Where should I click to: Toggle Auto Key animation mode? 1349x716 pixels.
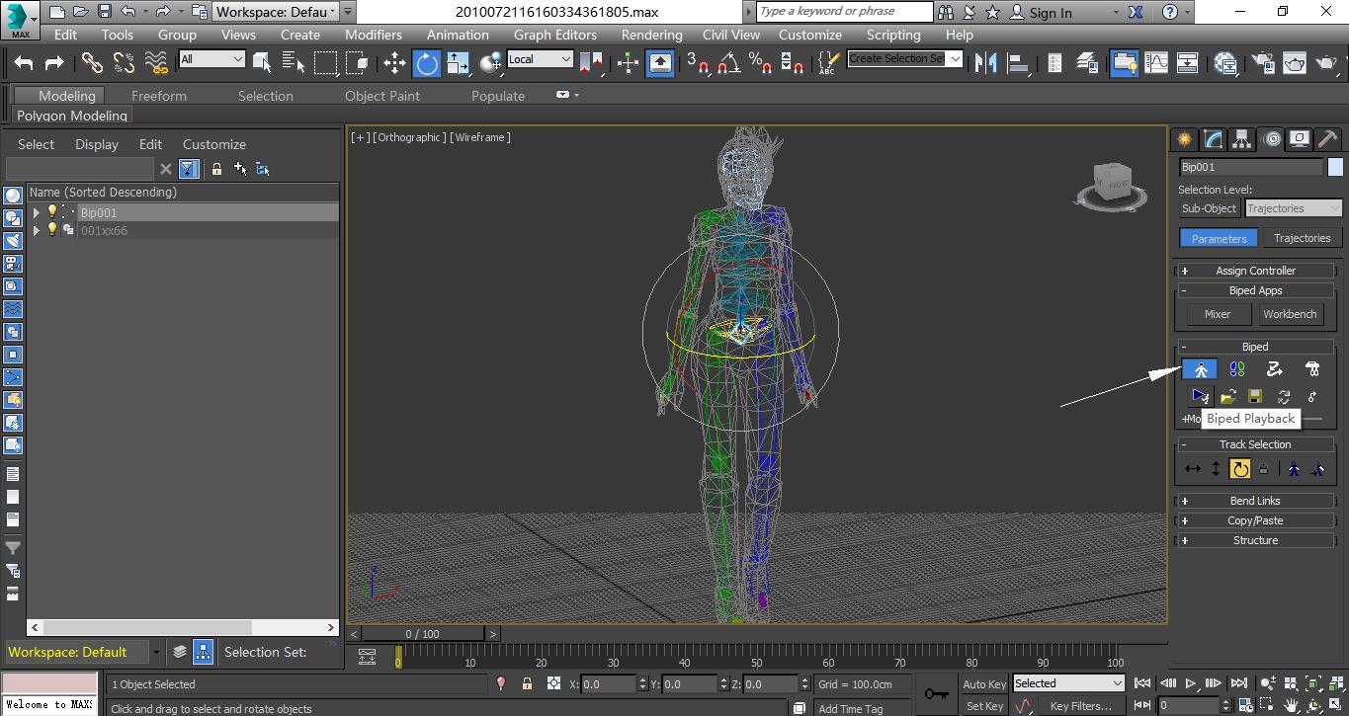coord(984,683)
